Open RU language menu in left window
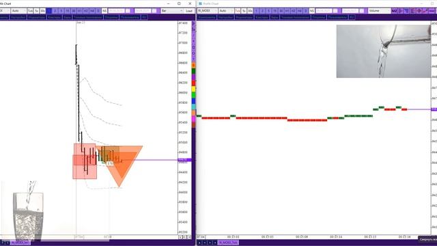This screenshot has width=437, height=246. coord(145,17)
